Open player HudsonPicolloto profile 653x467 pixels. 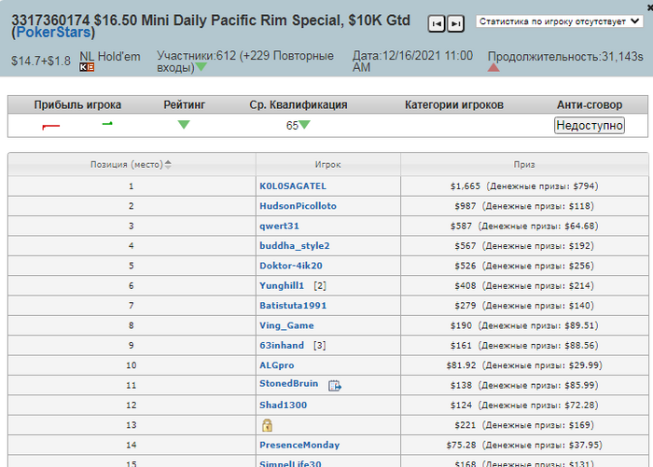pyautogui.click(x=298, y=206)
